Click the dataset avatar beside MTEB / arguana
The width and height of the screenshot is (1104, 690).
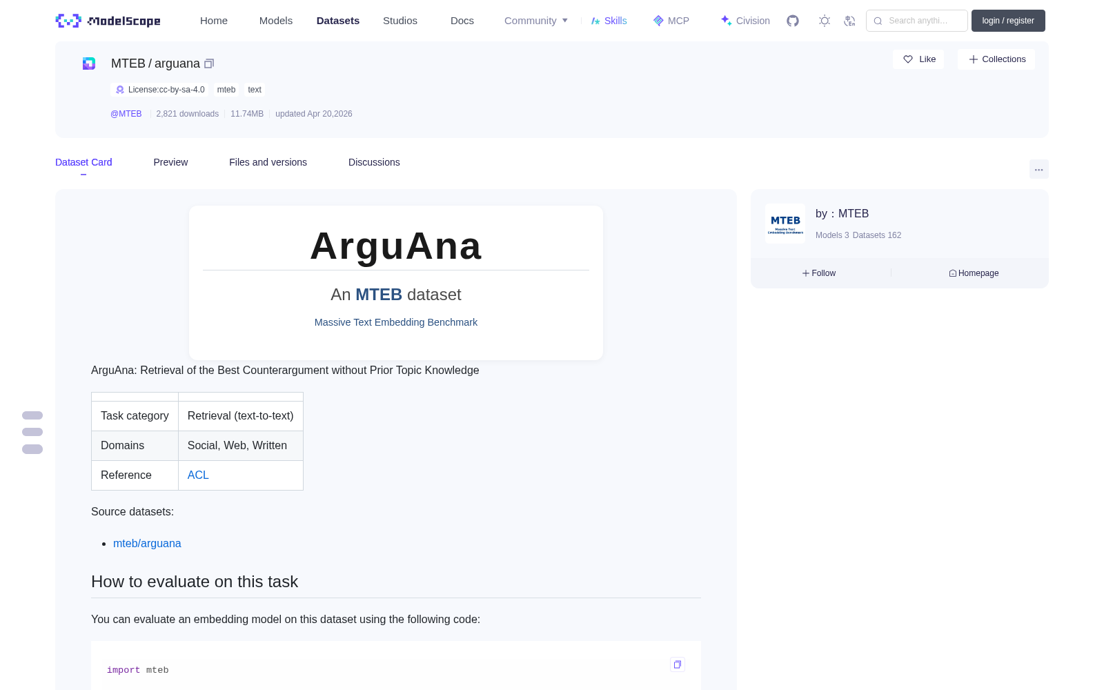point(89,63)
